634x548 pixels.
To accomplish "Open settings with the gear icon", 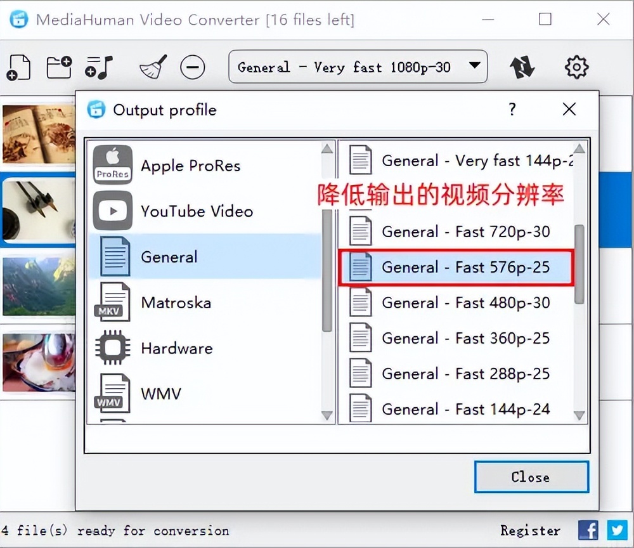I will coord(576,67).
